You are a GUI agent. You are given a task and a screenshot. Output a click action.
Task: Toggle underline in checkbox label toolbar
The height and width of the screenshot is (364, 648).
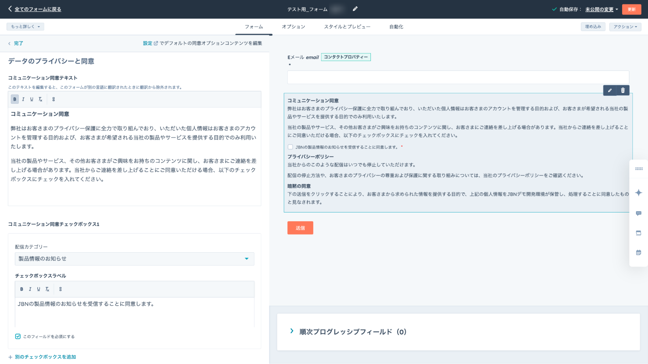pyautogui.click(x=38, y=289)
